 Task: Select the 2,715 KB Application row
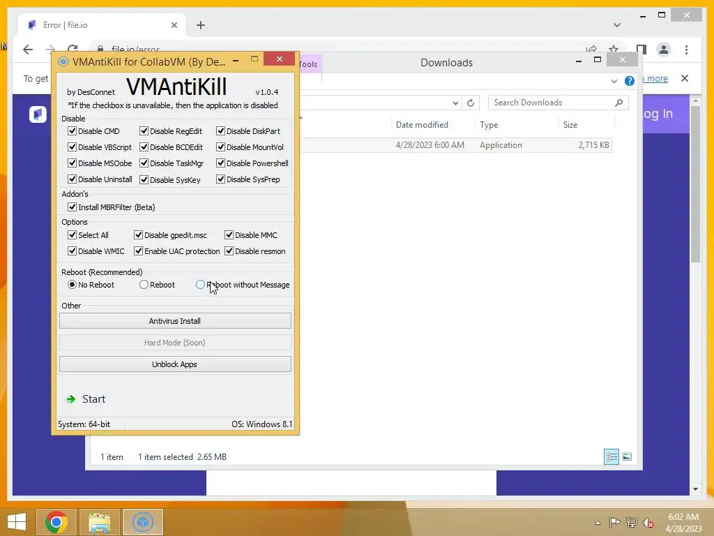[455, 145]
